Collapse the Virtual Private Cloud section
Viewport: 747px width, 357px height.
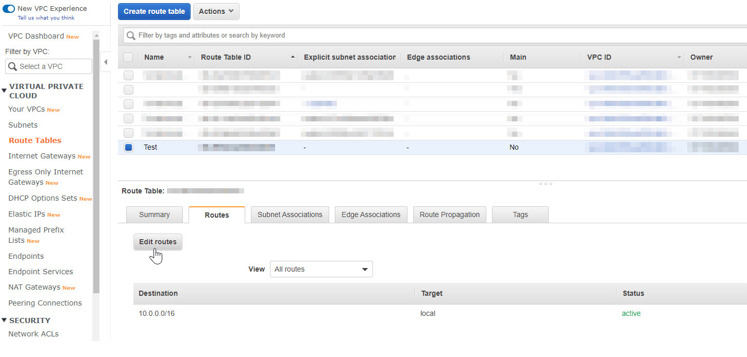pos(4,91)
